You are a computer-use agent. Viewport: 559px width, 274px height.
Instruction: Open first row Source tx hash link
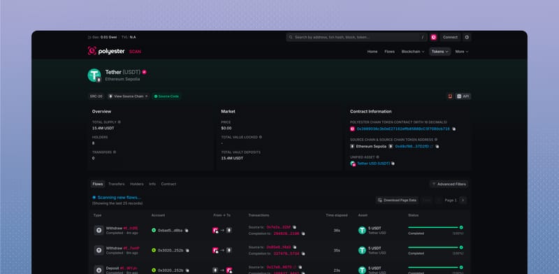coord(278,227)
